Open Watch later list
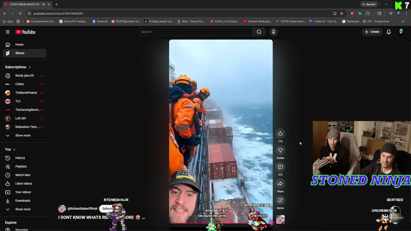 point(24,175)
